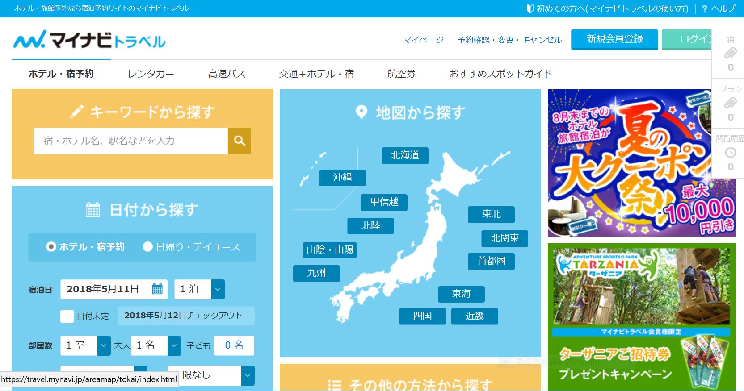Select 北海道 on the map

coord(405,155)
